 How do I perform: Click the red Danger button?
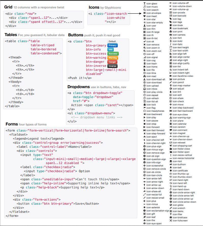112,62
